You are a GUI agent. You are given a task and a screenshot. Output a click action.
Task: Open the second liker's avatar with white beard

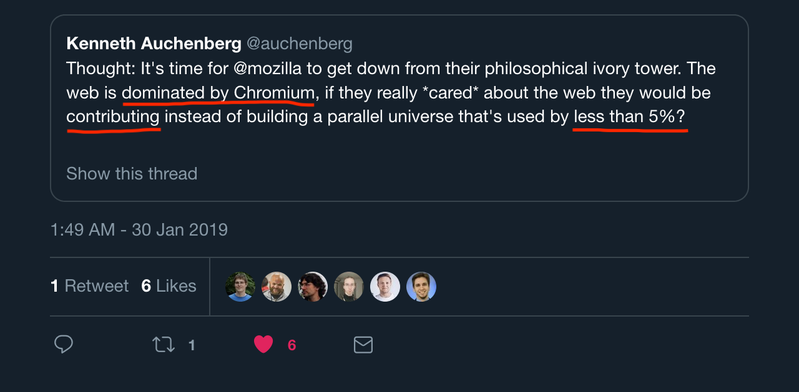coord(277,287)
